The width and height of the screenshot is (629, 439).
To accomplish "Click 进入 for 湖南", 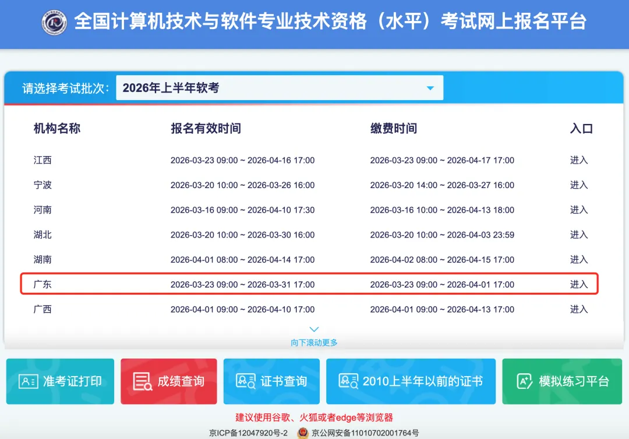I will [x=579, y=260].
